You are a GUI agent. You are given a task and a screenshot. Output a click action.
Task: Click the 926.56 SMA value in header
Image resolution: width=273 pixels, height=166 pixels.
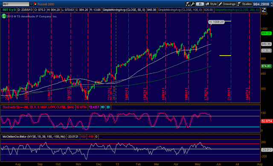coord(209,10)
